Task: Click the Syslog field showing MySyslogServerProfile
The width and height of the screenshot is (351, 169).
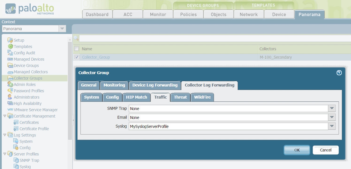Action: 228,126
